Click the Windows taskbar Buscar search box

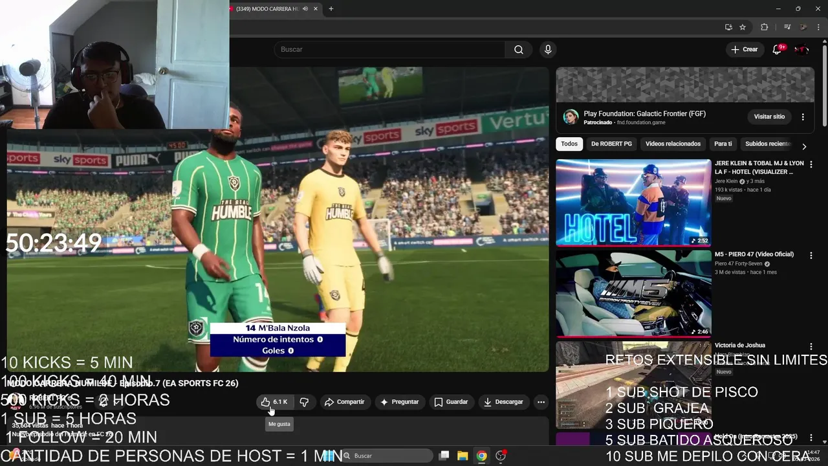[x=387, y=456]
